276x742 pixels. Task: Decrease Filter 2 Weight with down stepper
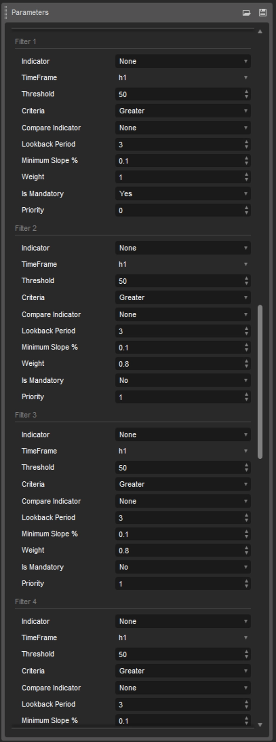pos(247,365)
